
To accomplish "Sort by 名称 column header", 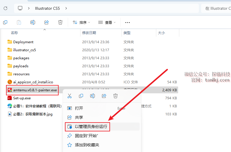I will click(14, 33).
